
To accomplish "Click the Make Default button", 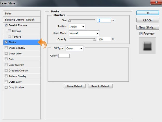I will point(75,86).
